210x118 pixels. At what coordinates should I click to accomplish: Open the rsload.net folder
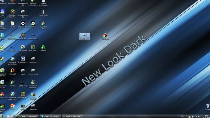coord(33,60)
